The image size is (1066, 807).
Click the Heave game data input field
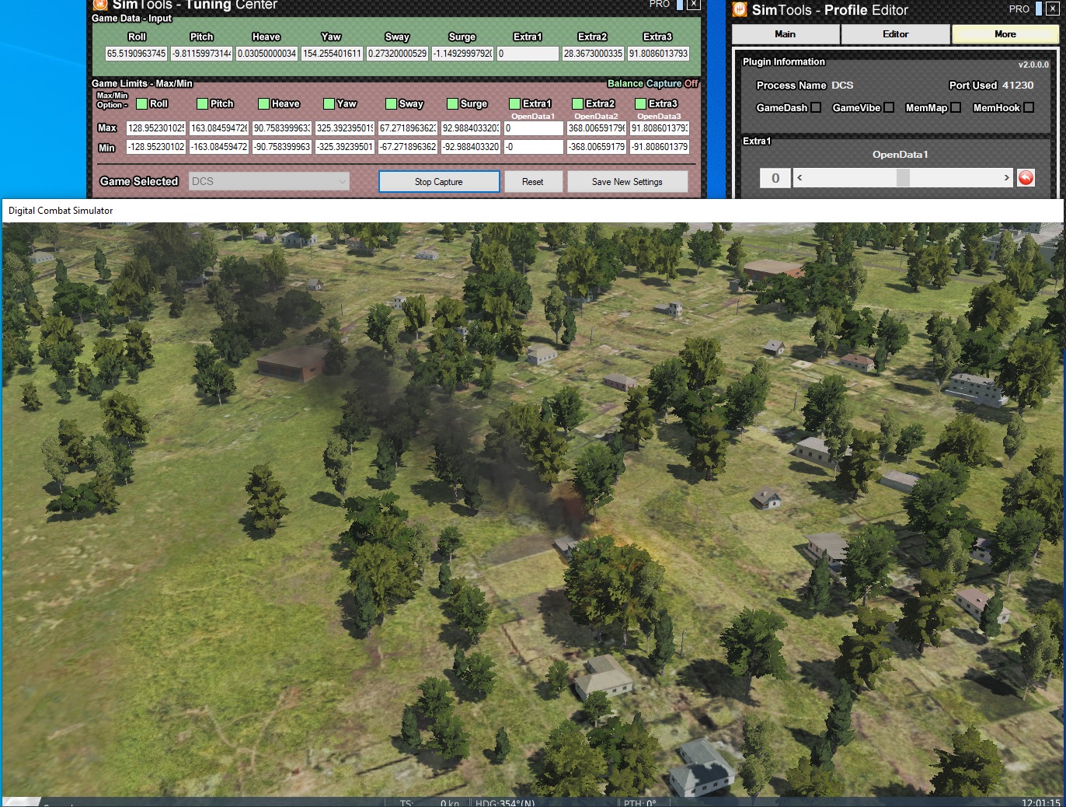(266, 54)
